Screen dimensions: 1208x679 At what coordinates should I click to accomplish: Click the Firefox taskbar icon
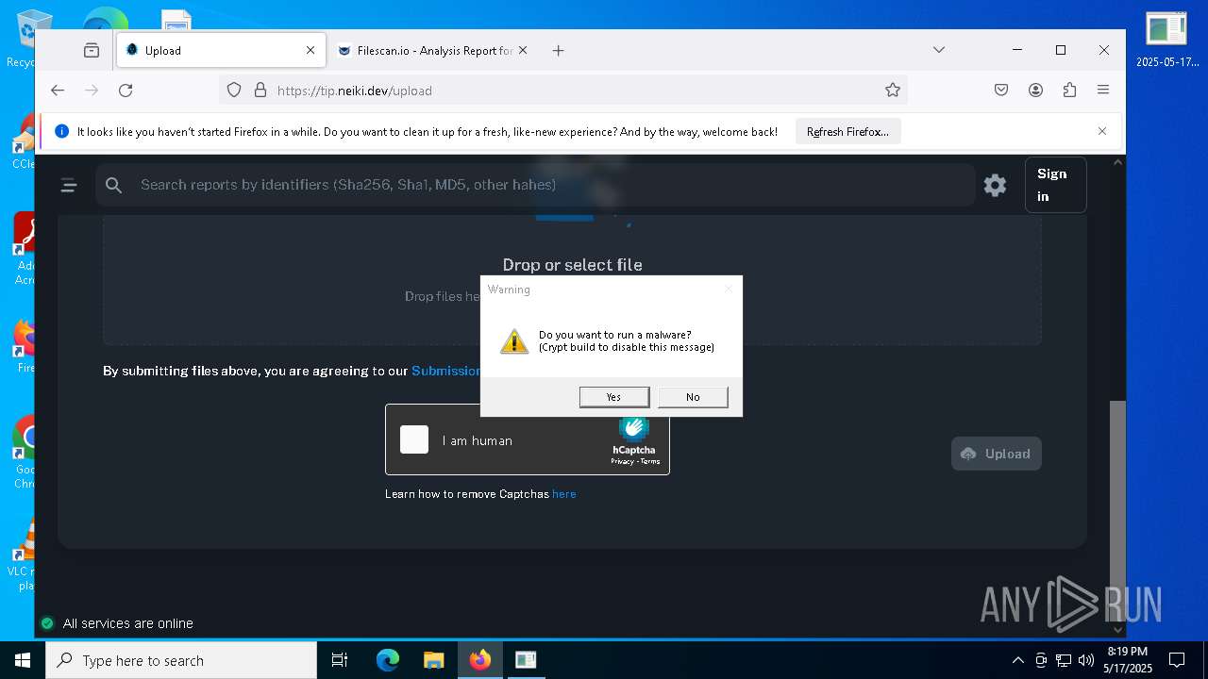(480, 660)
